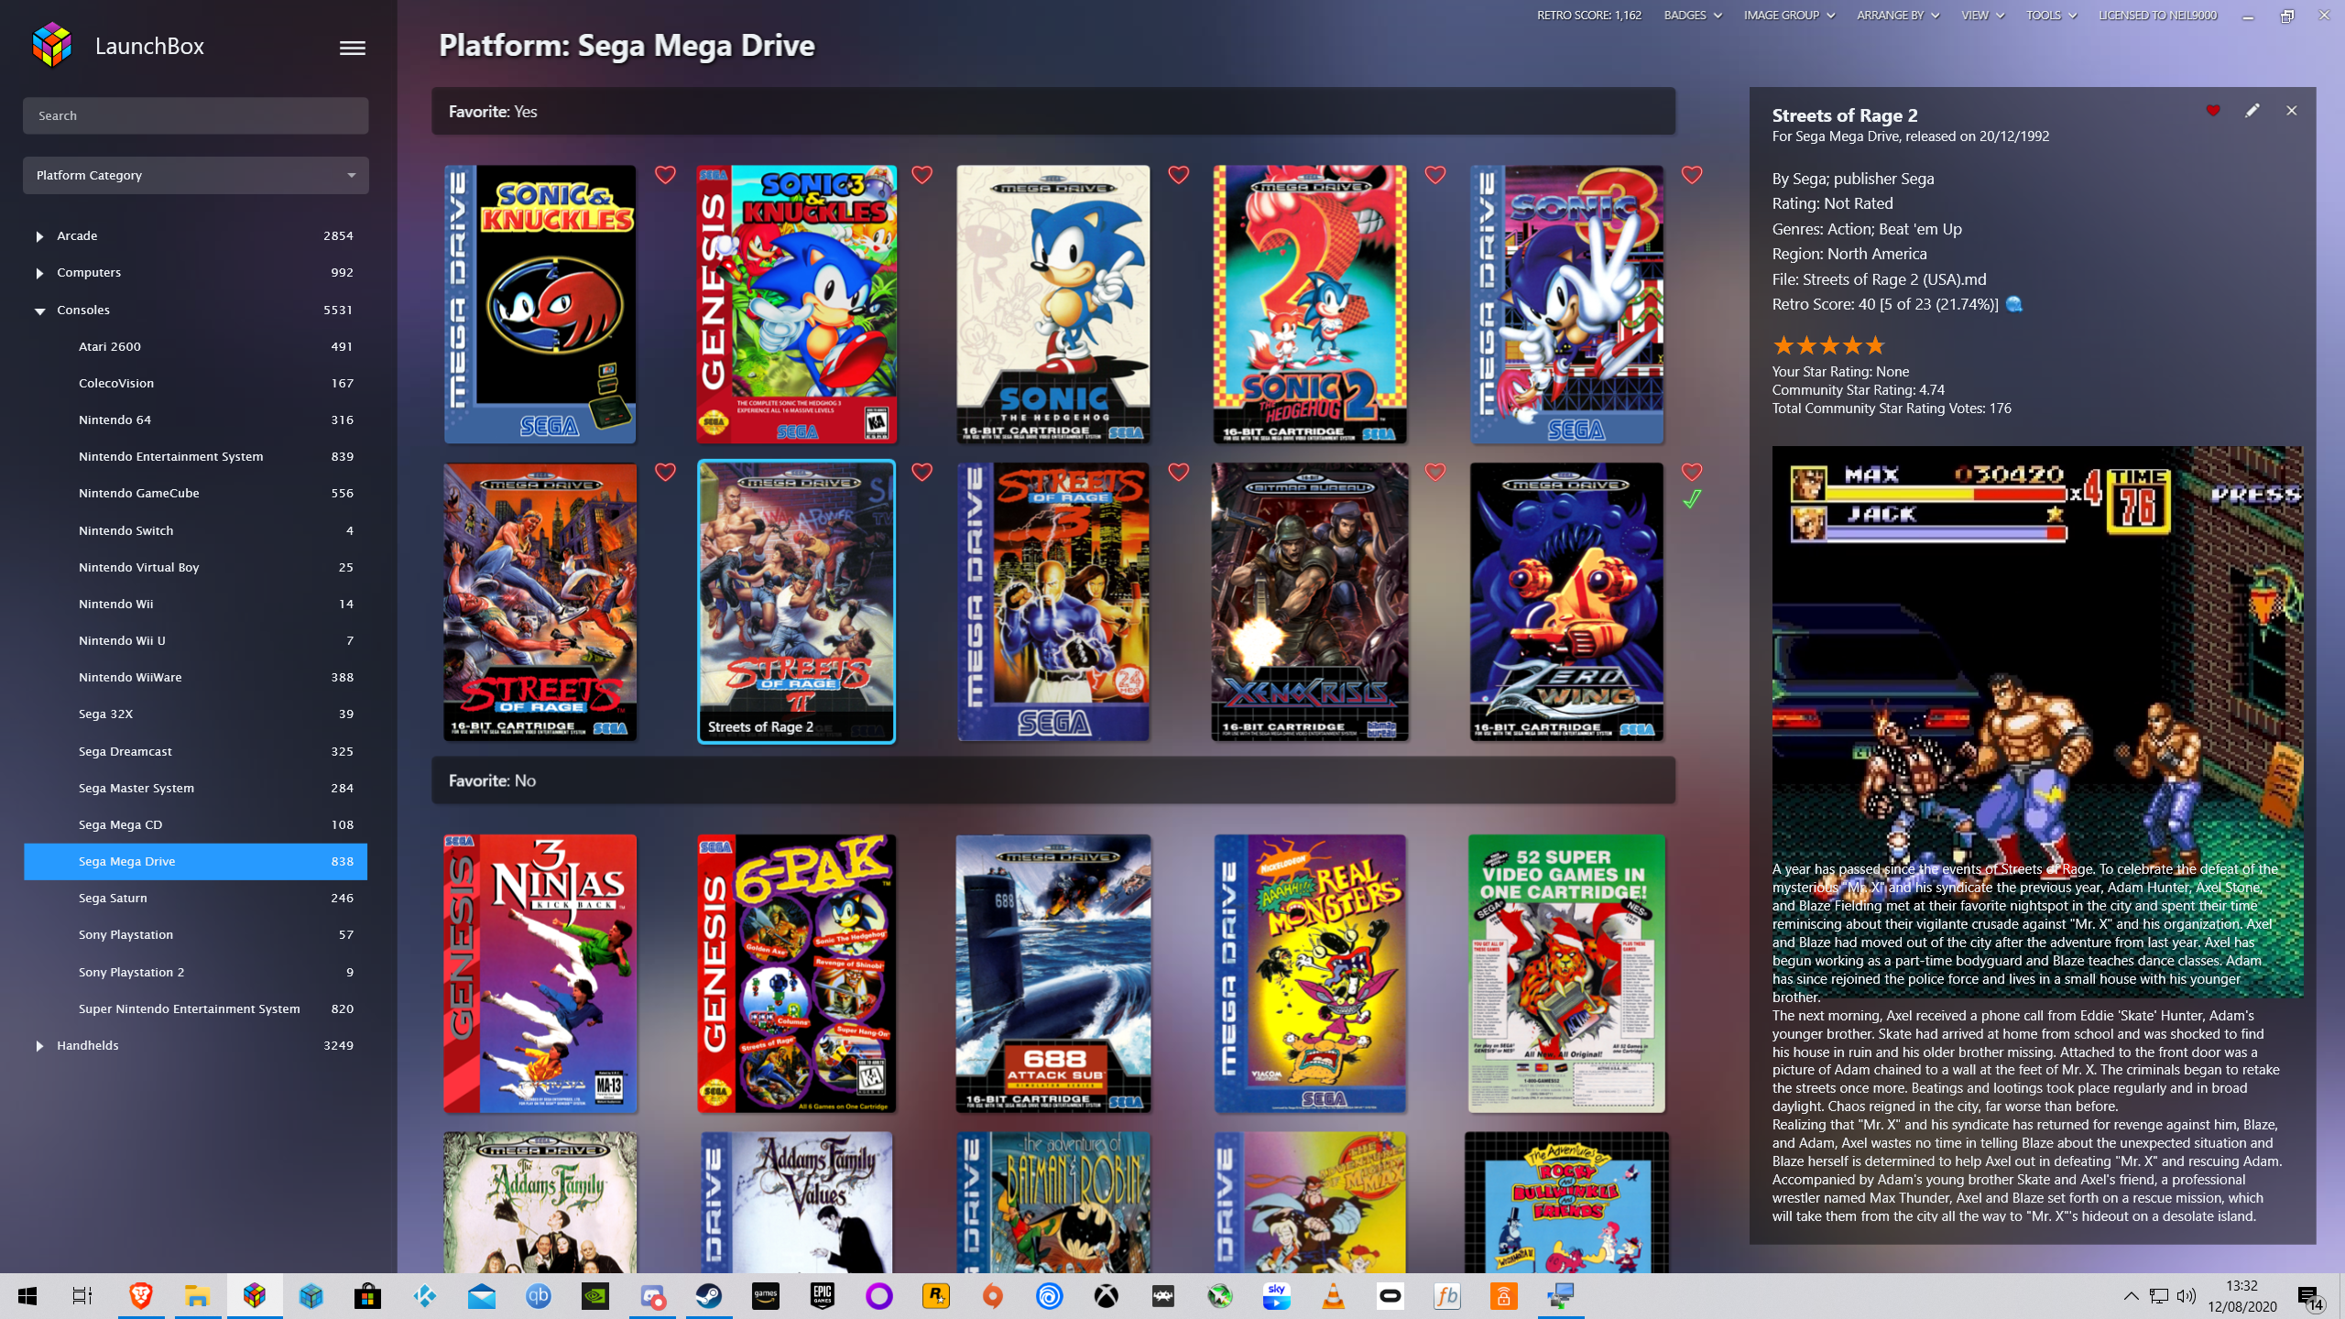The width and height of the screenshot is (2345, 1319).
Task: Open Steam from the taskbar
Action: pyautogui.click(x=708, y=1296)
